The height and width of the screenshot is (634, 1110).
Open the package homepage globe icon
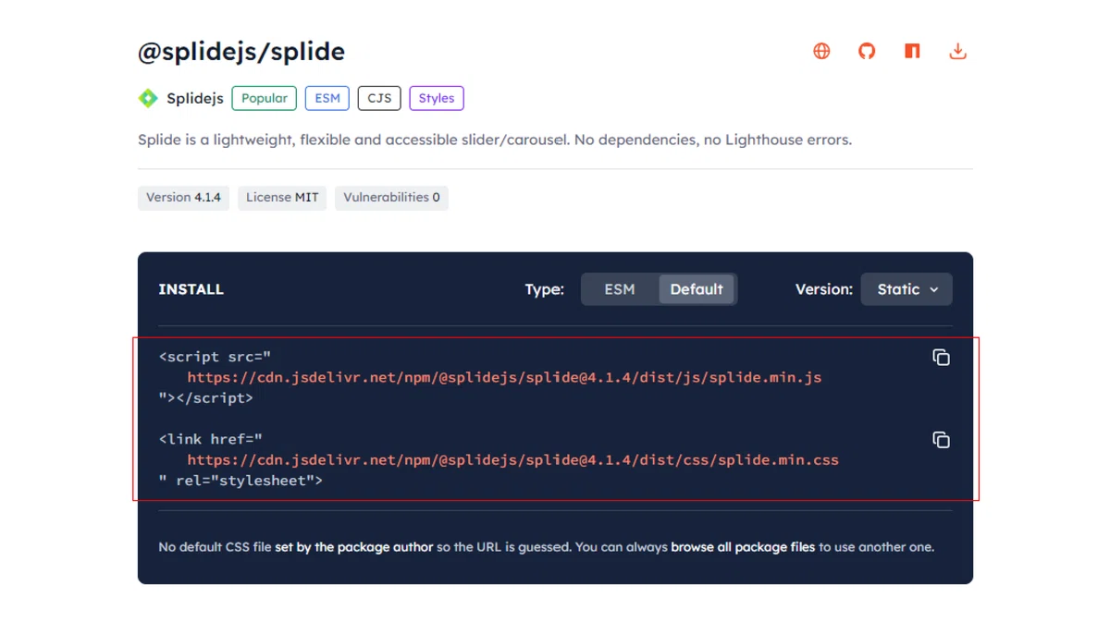[x=821, y=51]
